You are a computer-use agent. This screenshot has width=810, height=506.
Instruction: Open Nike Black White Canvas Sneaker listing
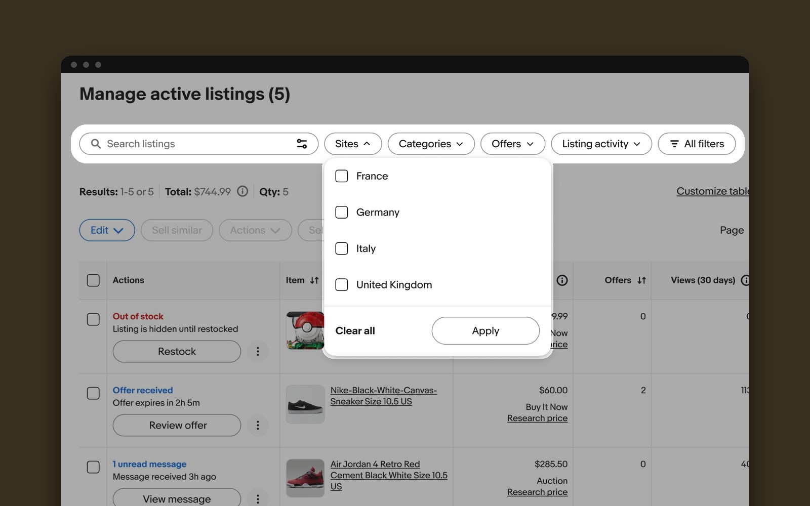(x=383, y=396)
